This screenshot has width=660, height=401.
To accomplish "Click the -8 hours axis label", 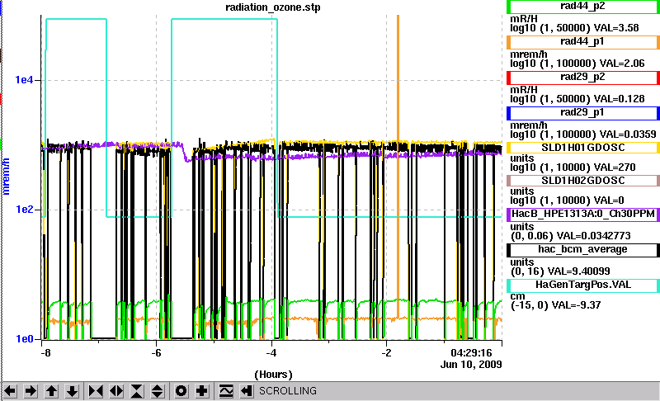I will (x=45, y=352).
